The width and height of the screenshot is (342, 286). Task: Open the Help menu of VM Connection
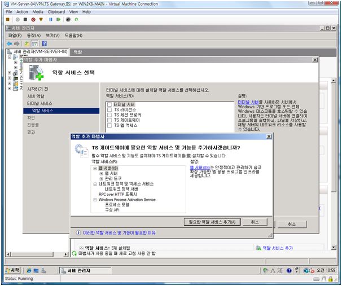(x=86, y=12)
